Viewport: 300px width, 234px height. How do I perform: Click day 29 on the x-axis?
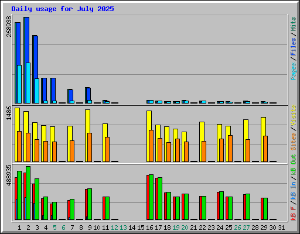point(264,228)
